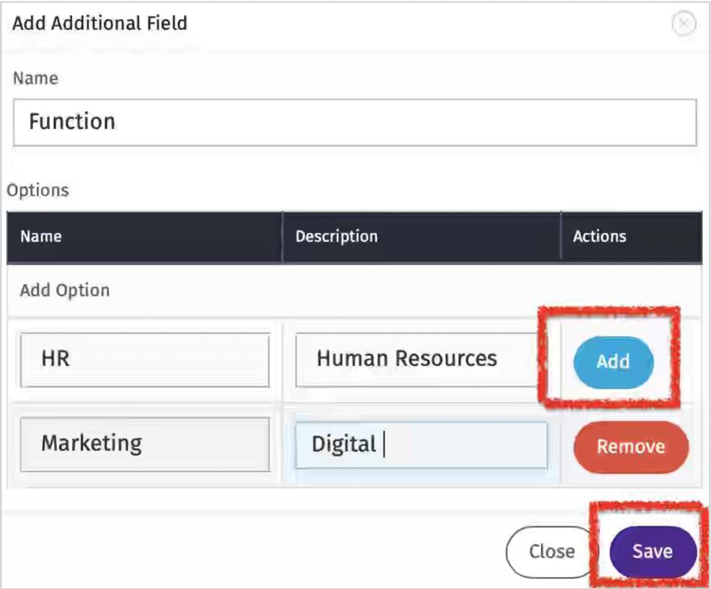
Task: Click the Description column header
Action: [x=336, y=236]
